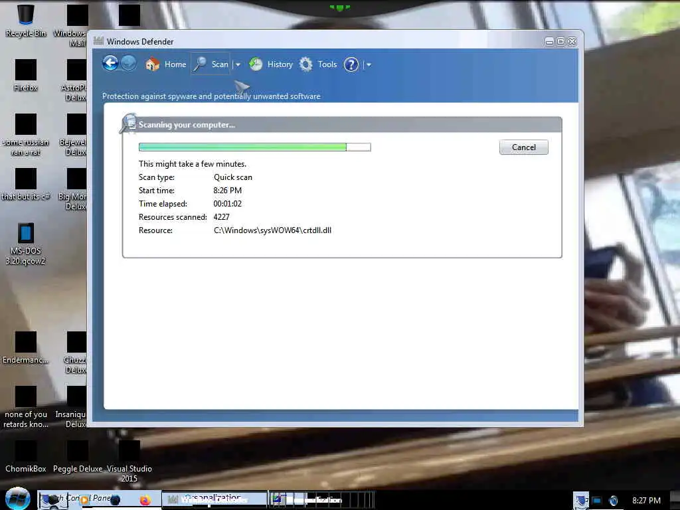Click the start time "8:26 PM" value
Screen dimensions: 680x510
[227, 191]
